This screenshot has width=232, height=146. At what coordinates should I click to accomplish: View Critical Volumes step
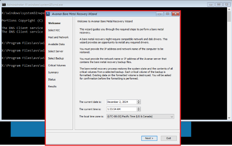click(57, 65)
